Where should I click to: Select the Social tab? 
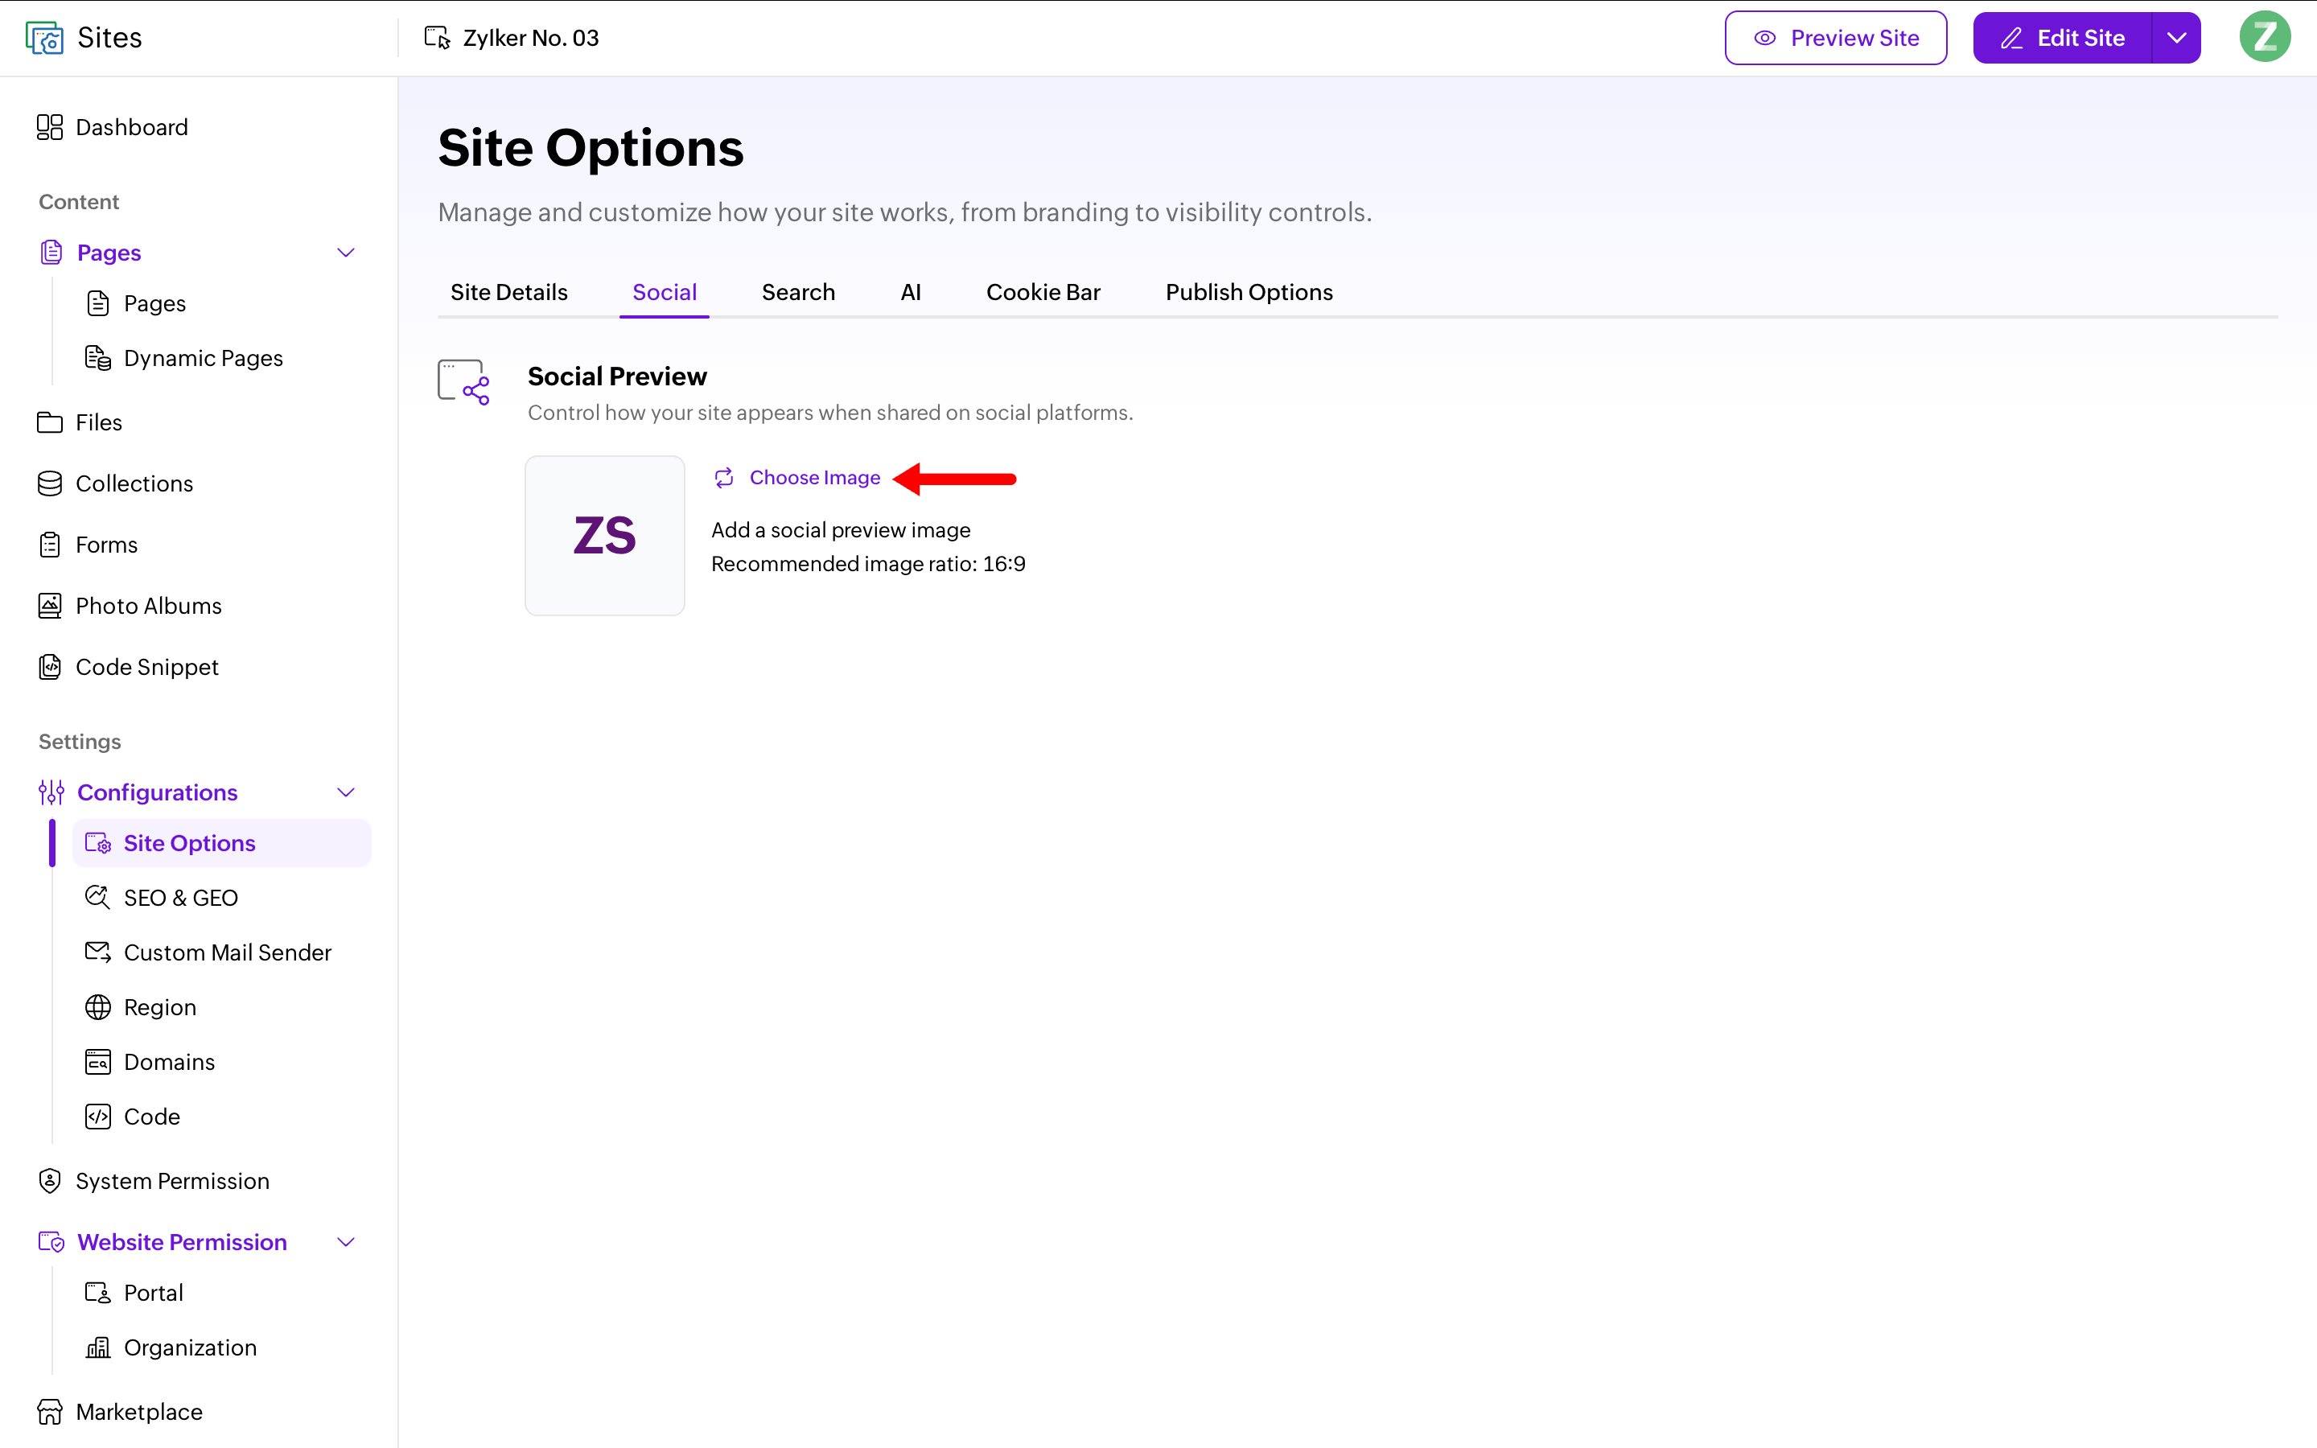[665, 292]
